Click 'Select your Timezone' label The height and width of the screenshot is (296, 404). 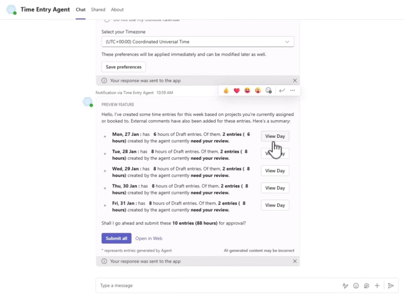click(123, 32)
